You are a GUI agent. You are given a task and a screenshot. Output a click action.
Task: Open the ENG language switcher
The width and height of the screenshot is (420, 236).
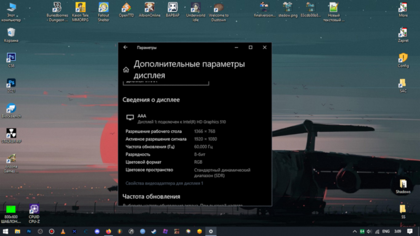tap(386, 231)
